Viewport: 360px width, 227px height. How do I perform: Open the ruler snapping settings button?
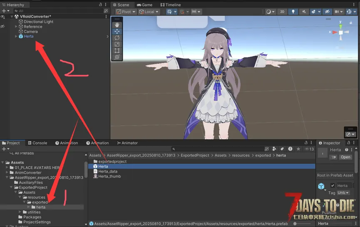click(x=194, y=12)
